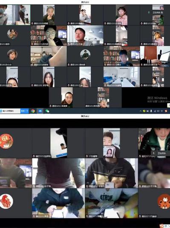Select tile of man holding phone with photo

(x=112, y=143)
